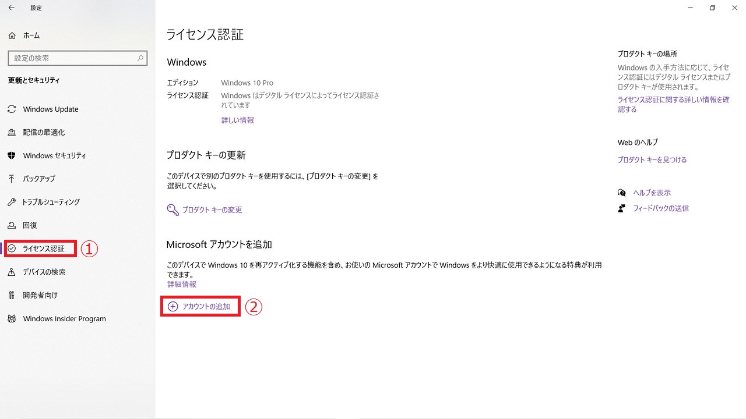Click the Windows Update refresh icon

[12, 109]
